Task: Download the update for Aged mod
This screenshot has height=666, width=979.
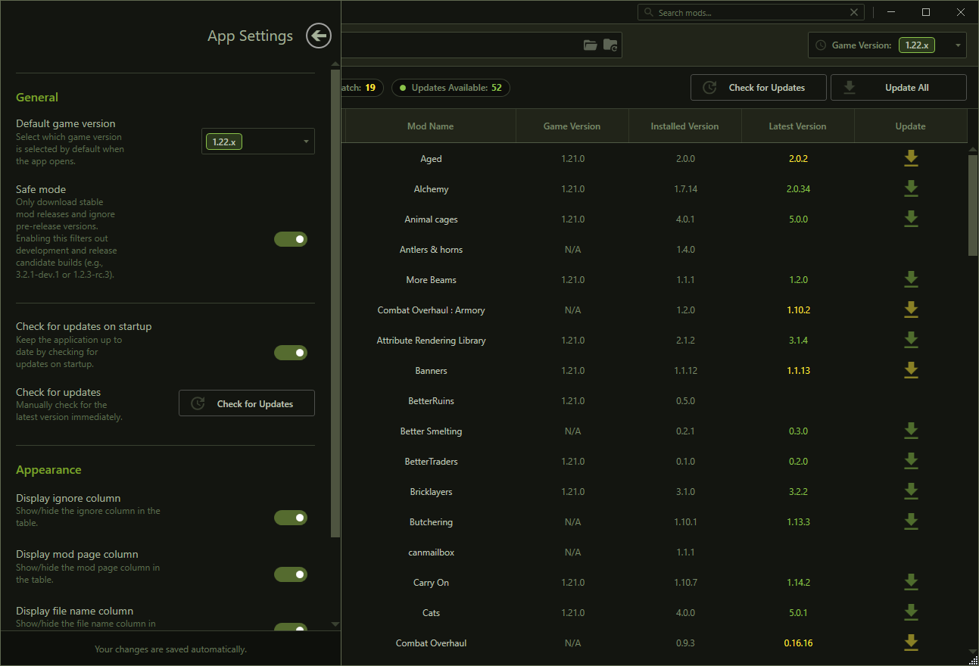Action: pyautogui.click(x=911, y=158)
